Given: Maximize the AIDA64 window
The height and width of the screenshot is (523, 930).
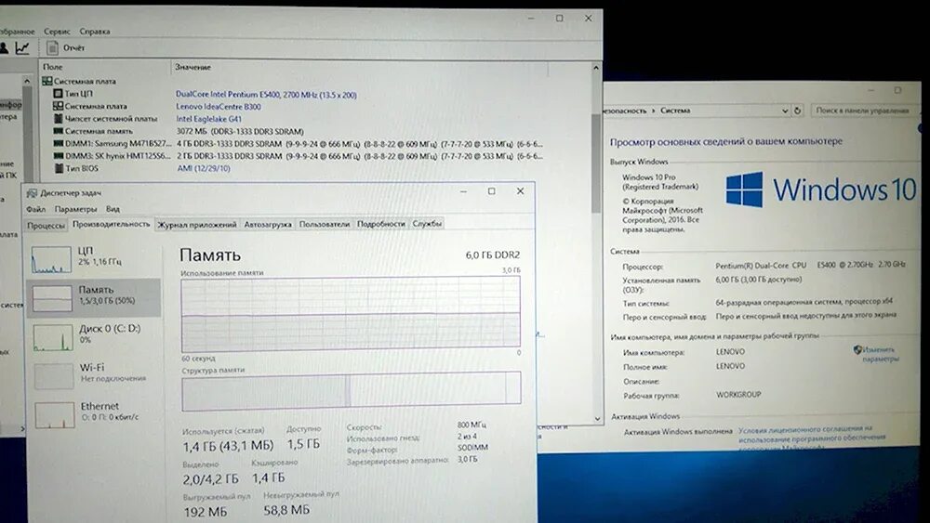Looking at the screenshot, I should click(x=559, y=19).
